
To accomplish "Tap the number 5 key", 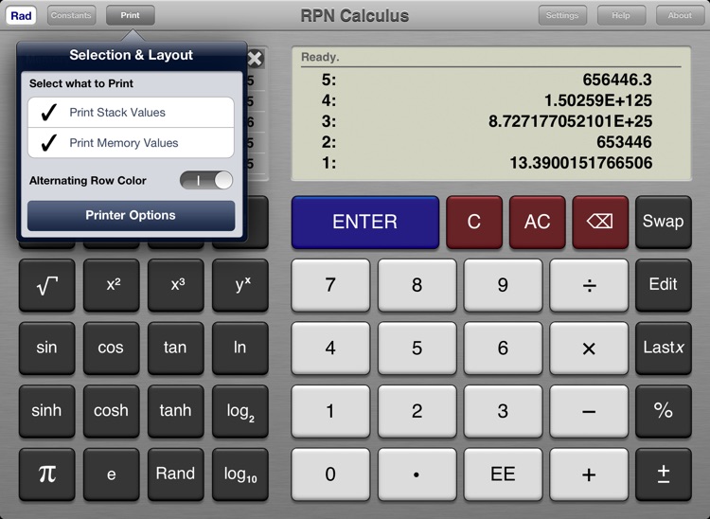I will pos(417,348).
